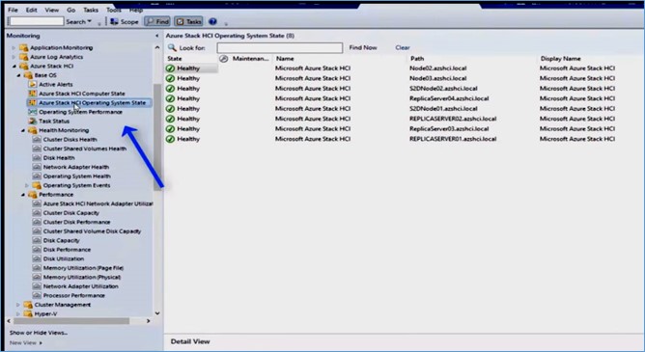Viewport: 645px width, 352px height.
Task: Open Disk Capacity view icon
Action: pyautogui.click(x=37, y=241)
